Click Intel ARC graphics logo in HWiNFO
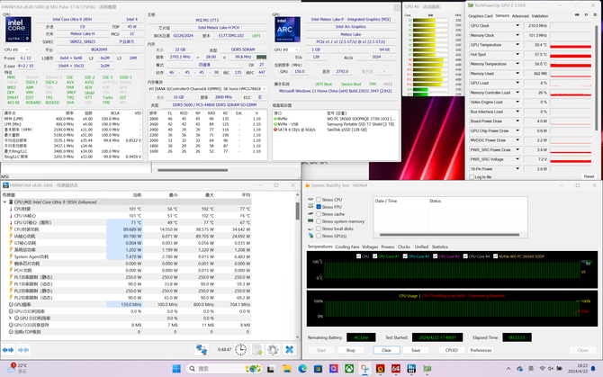The height and width of the screenshot is (377, 603). point(287,30)
